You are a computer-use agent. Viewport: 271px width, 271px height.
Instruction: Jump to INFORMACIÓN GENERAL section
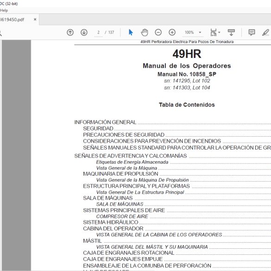tap(105, 122)
